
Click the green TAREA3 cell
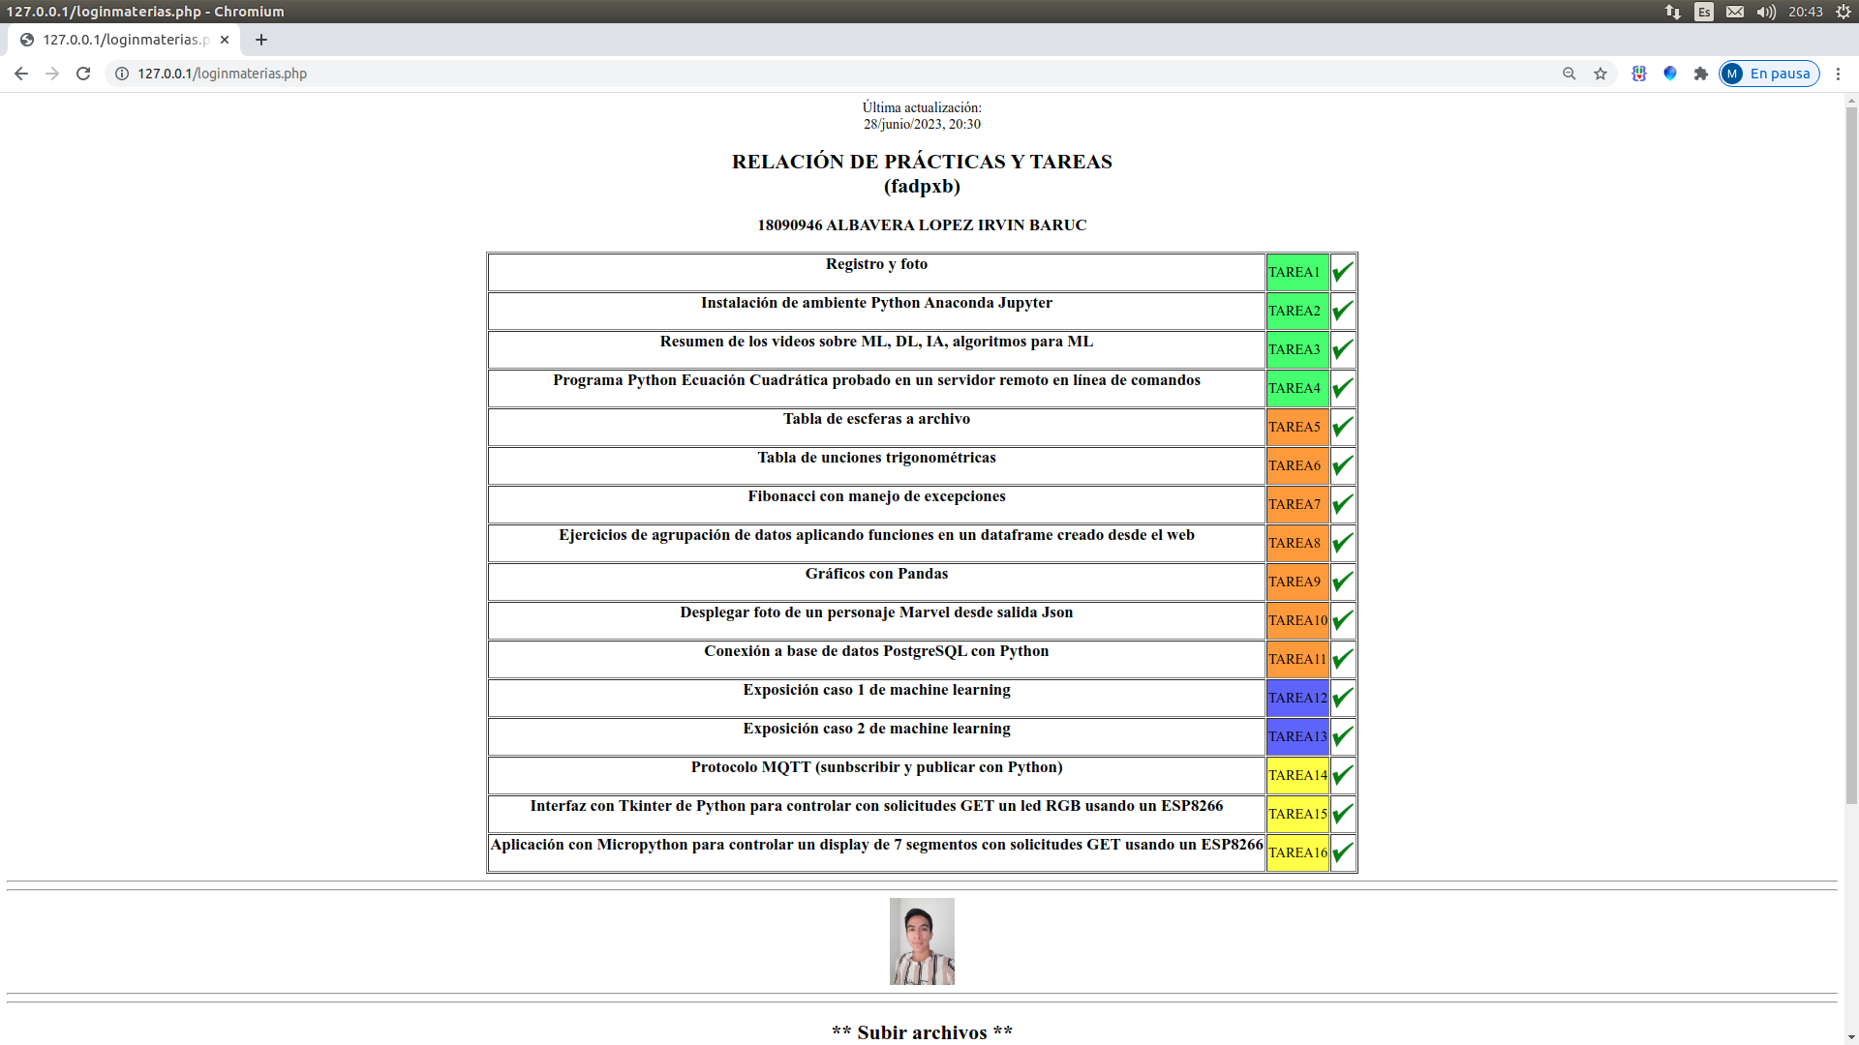[1297, 349]
